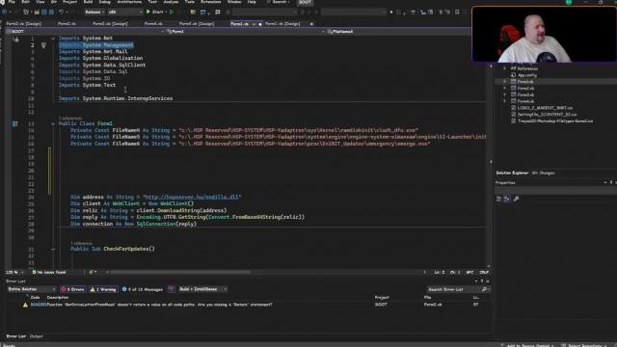Click the wrench icon in Properties panel
Image resolution: width=617 pixels, height=347 pixels.
[516, 199]
